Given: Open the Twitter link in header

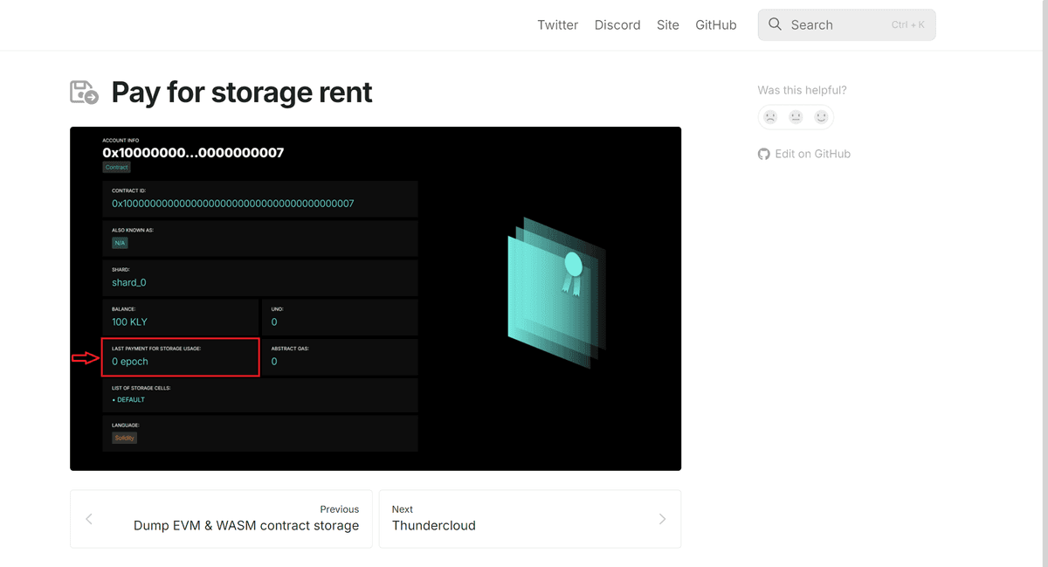Looking at the screenshot, I should pyautogui.click(x=557, y=24).
